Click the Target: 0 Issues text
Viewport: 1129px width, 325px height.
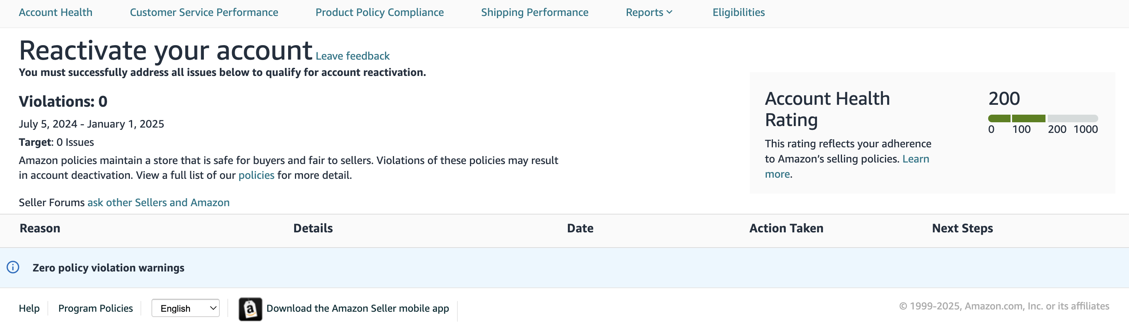coord(56,142)
